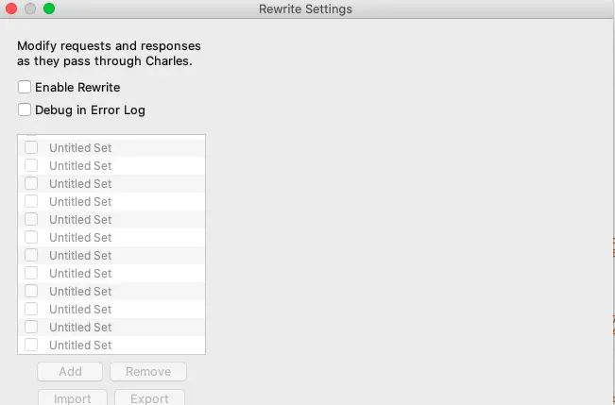Check the last Untitled Set checkbox
Viewport: 615px width, 405px height.
coord(31,345)
